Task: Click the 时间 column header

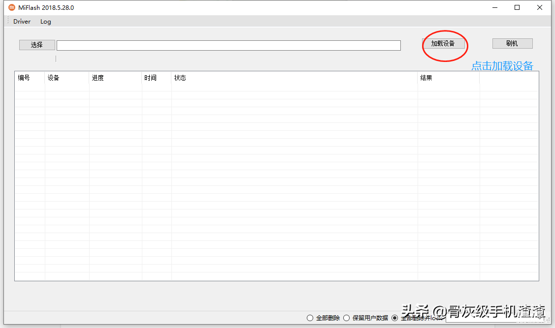Action: click(x=157, y=78)
